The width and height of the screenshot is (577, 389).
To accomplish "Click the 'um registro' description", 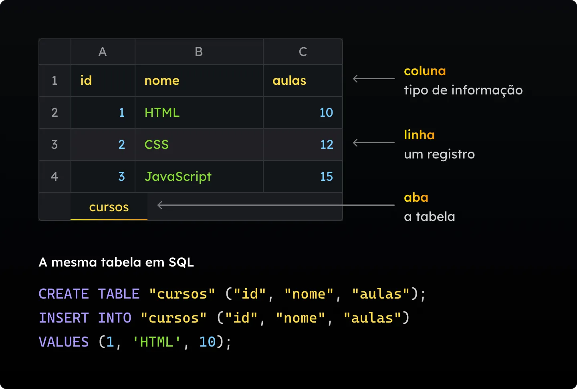I will (439, 154).
